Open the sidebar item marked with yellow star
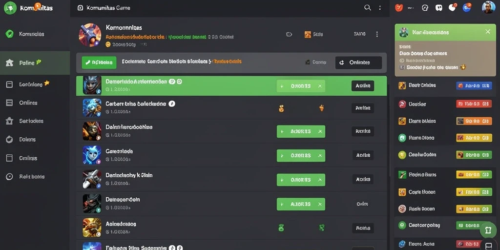Viewport: 500px width, 250px height. click(x=35, y=84)
